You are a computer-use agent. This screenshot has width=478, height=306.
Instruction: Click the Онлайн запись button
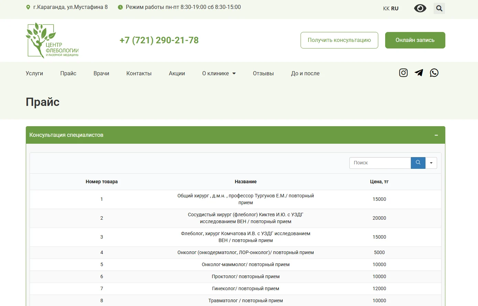[415, 40]
